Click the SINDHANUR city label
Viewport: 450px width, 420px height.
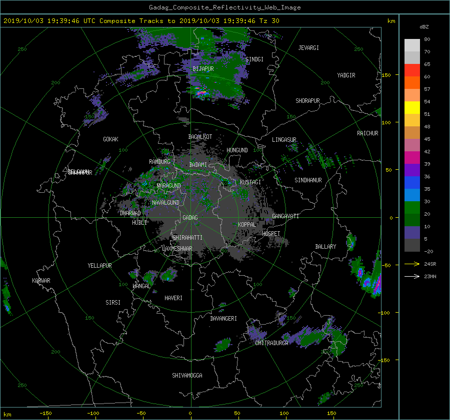[x=308, y=180]
